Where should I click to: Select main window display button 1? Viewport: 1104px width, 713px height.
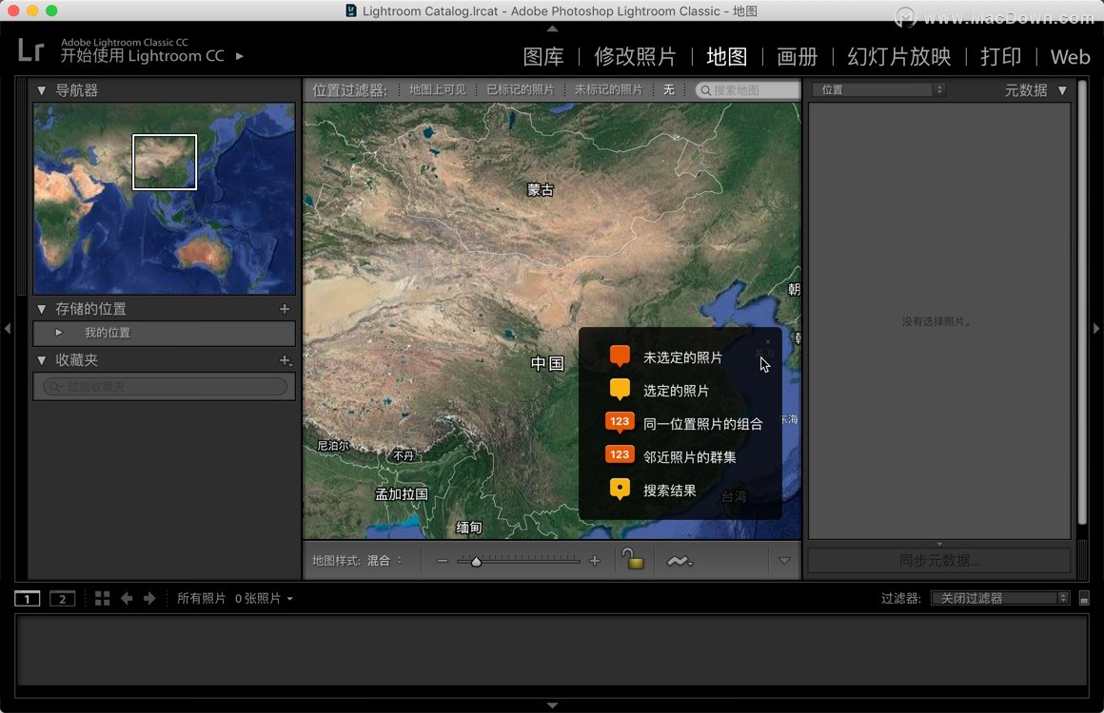(28, 598)
